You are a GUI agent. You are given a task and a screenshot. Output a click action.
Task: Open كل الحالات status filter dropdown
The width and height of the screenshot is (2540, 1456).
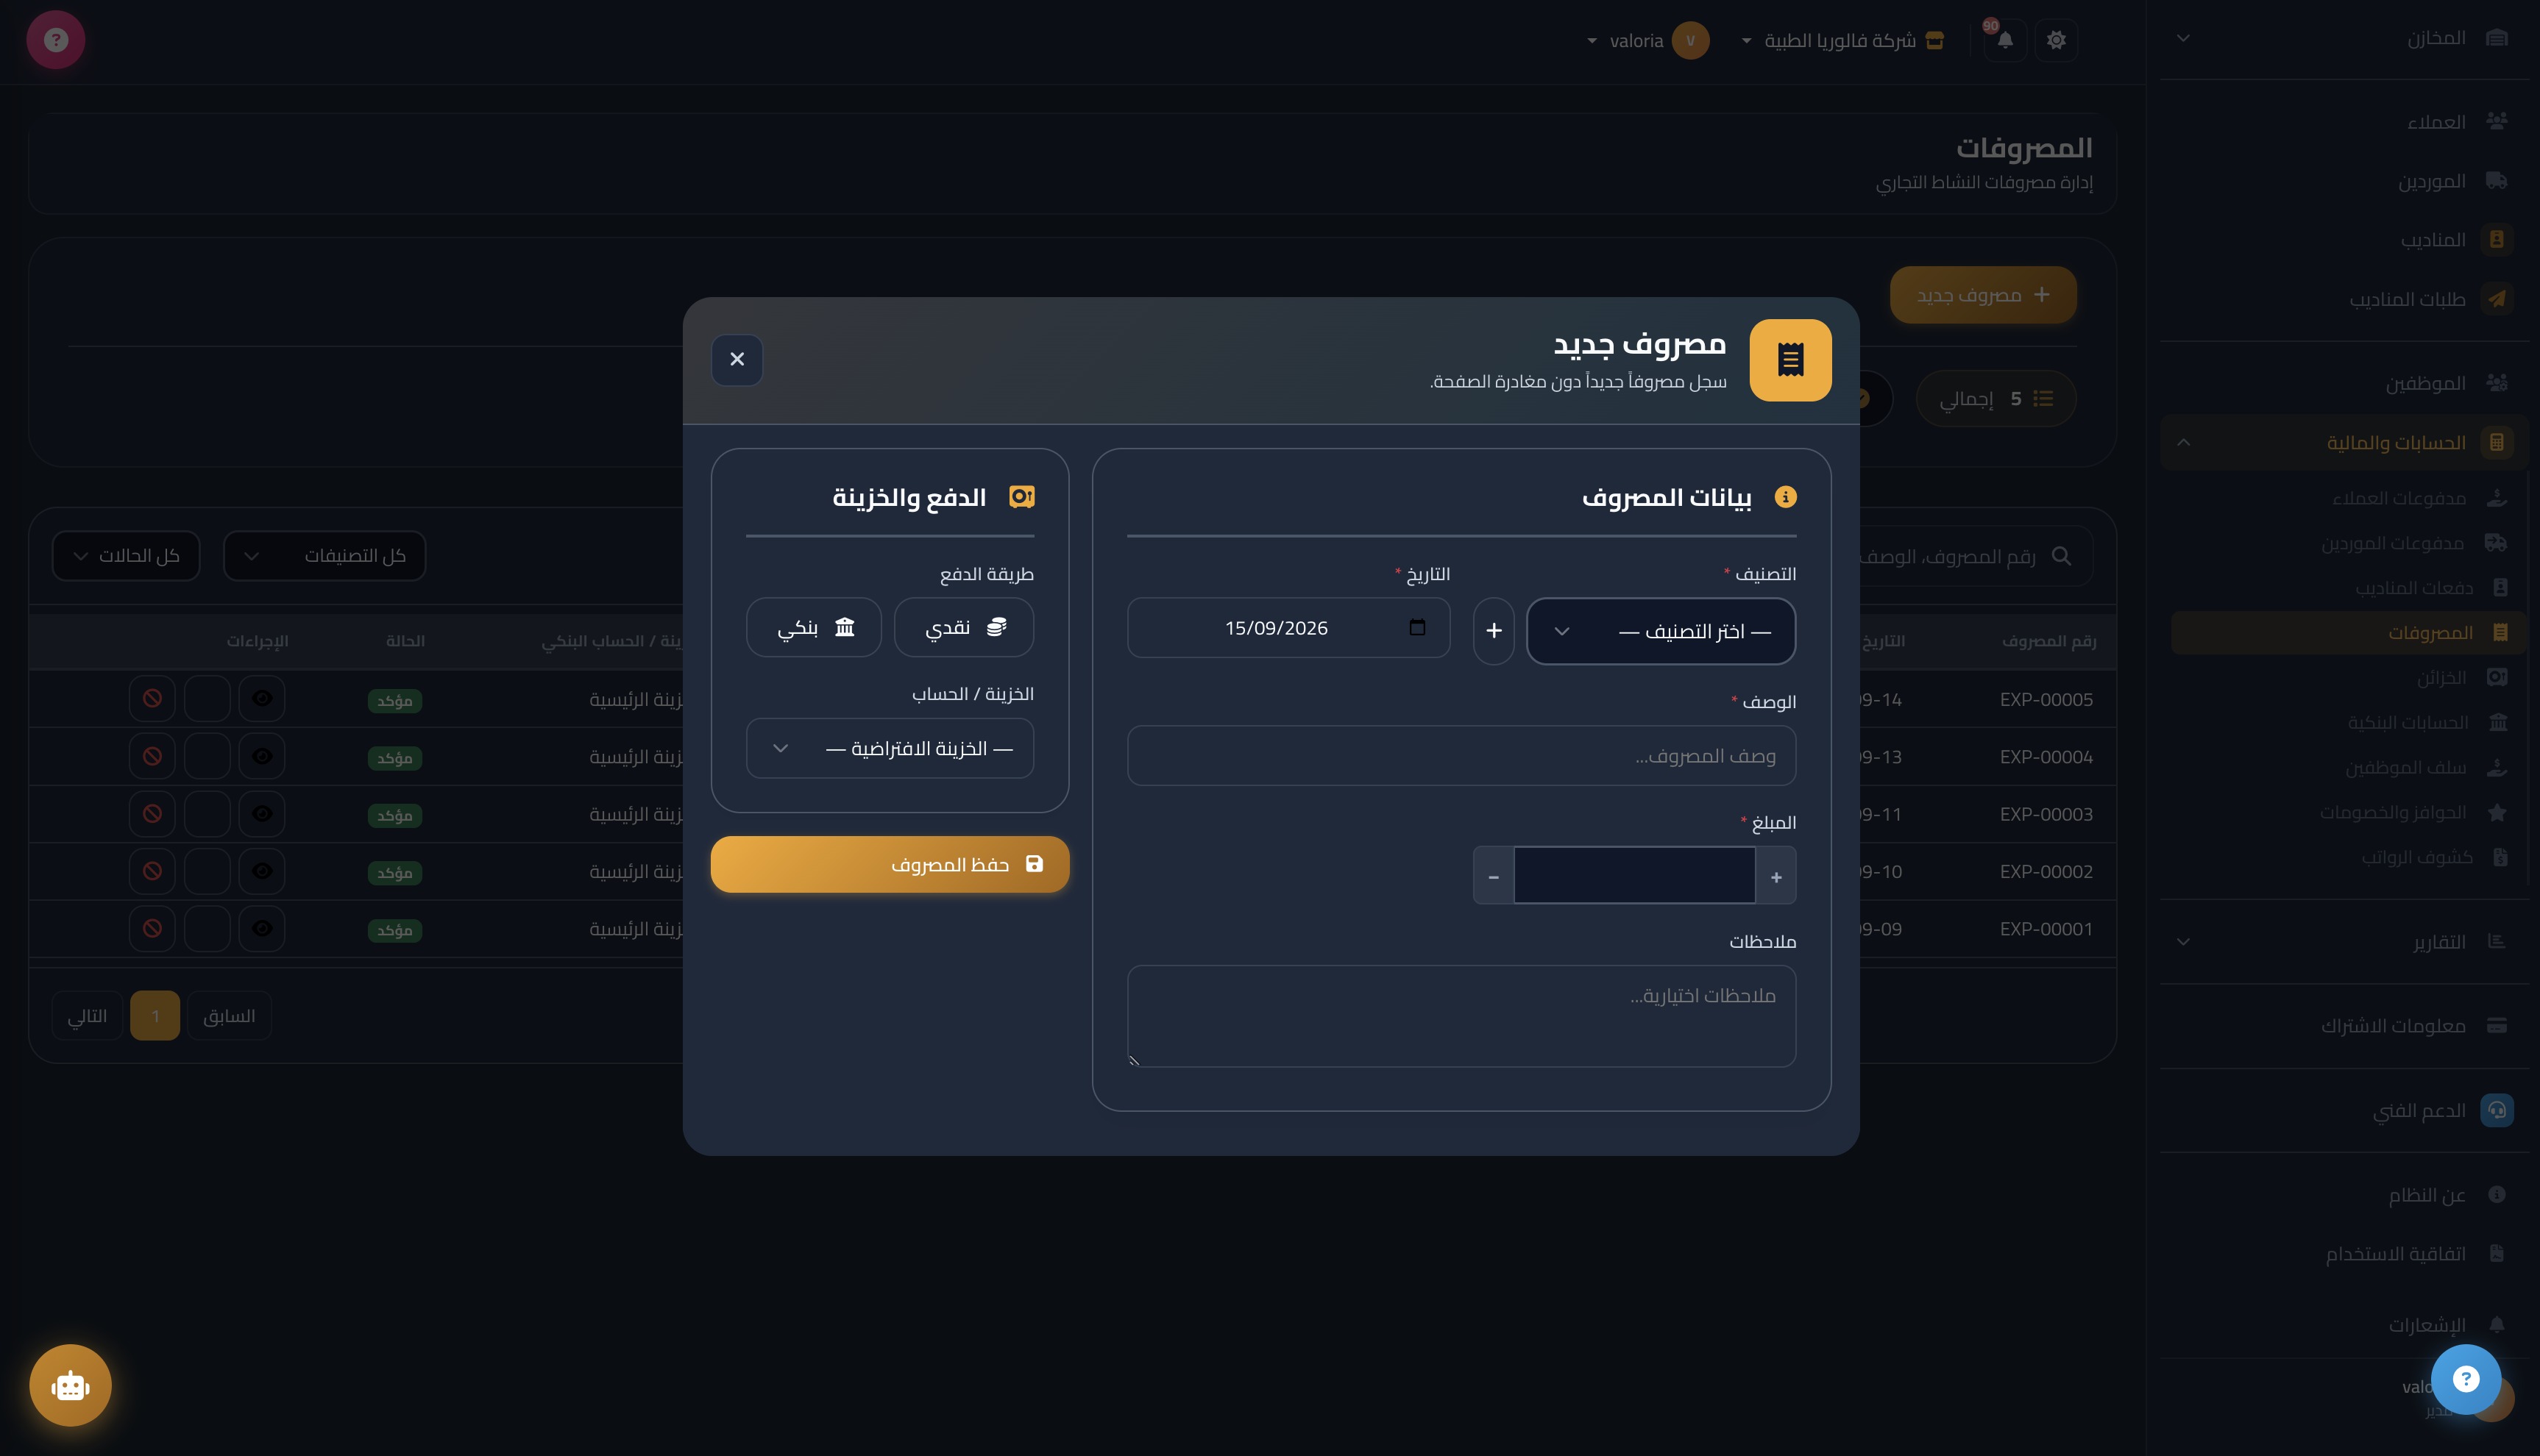point(126,555)
